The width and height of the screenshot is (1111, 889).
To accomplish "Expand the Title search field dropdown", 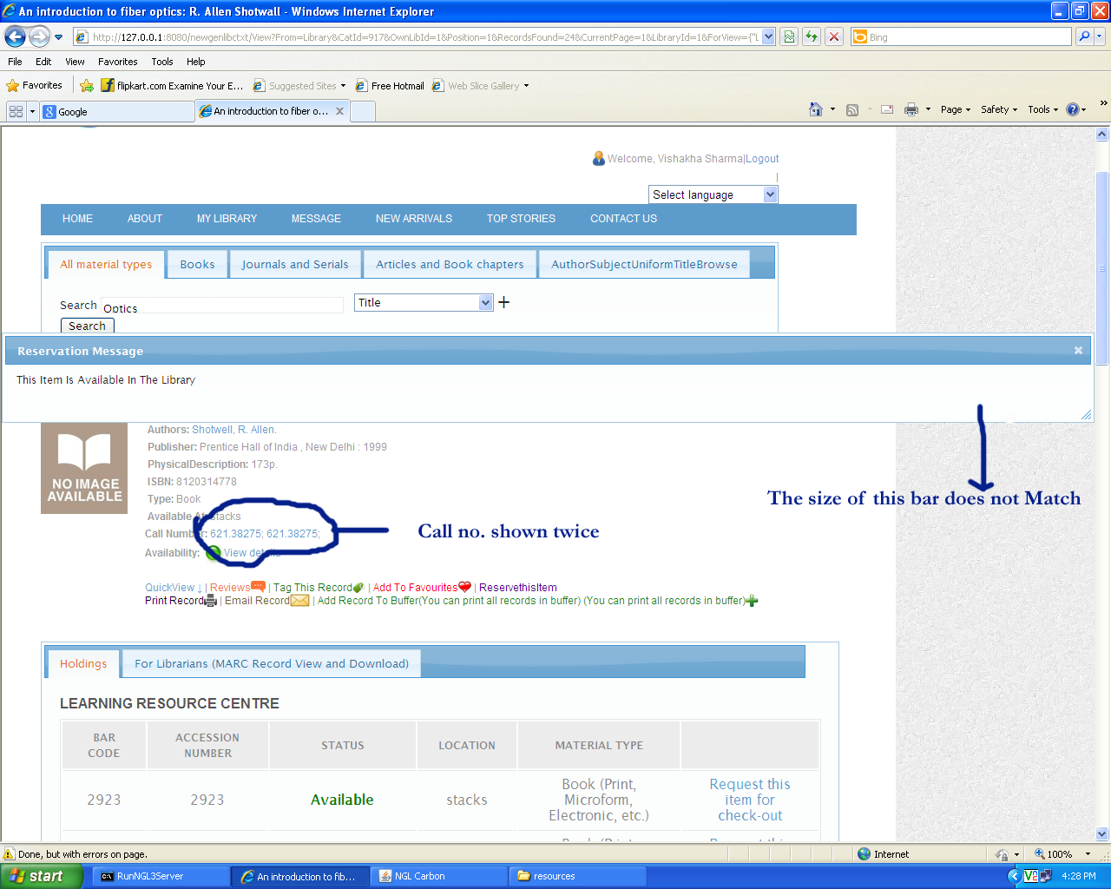I will [x=485, y=302].
